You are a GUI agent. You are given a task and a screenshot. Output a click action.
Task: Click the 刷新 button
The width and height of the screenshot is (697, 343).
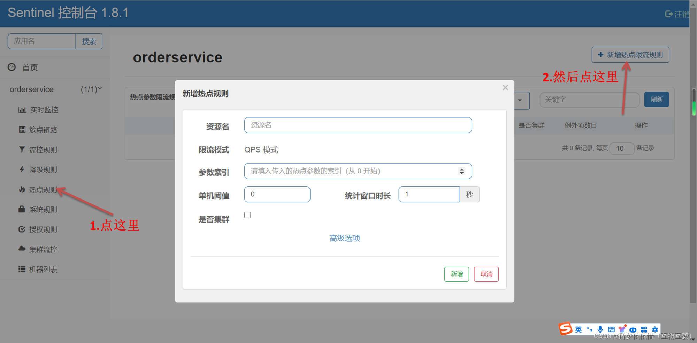click(x=657, y=100)
